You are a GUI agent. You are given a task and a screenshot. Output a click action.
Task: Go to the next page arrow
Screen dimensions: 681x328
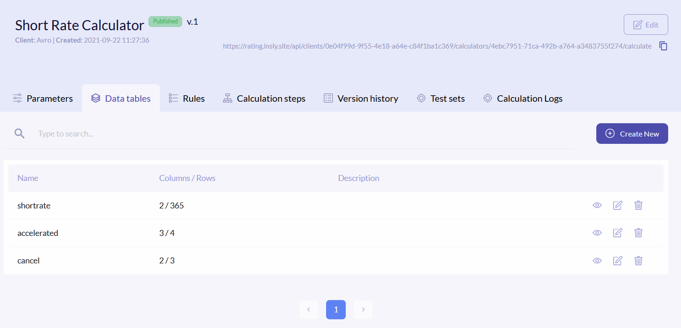(363, 310)
